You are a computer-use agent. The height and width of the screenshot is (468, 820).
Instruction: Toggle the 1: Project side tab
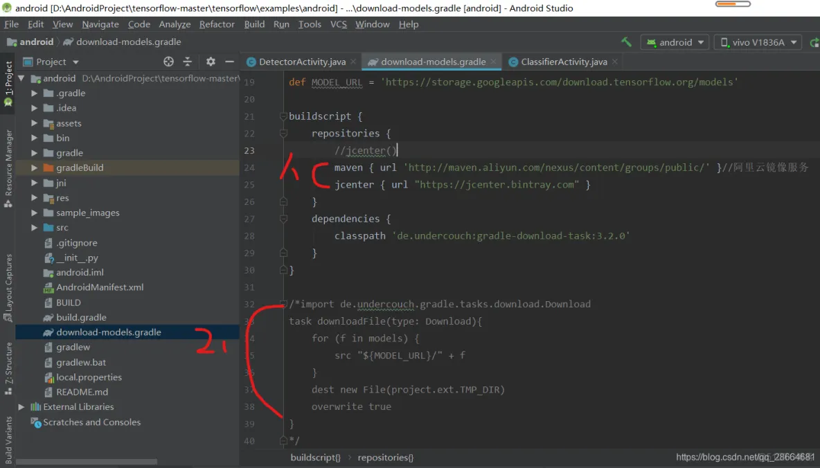pyautogui.click(x=8, y=84)
